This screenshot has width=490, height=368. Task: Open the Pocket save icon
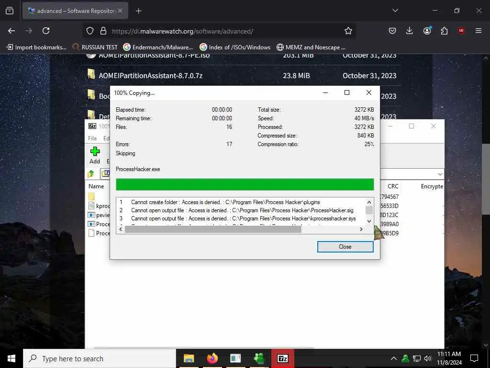(x=392, y=31)
